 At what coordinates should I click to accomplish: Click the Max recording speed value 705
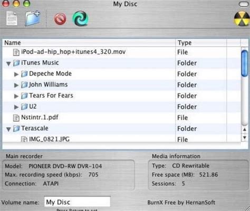coord(93,175)
